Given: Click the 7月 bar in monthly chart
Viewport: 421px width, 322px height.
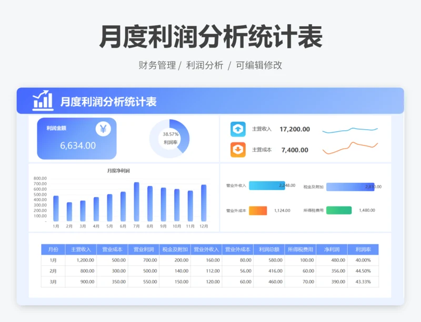Looking at the screenshot, I should pyautogui.click(x=136, y=202).
